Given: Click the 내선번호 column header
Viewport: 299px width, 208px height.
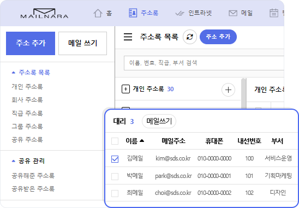Looking at the screenshot, I should click(x=249, y=141).
